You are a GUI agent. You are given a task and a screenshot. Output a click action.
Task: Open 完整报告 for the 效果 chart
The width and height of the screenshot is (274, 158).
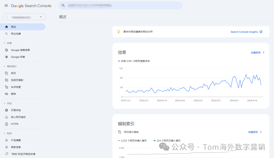[258, 53]
